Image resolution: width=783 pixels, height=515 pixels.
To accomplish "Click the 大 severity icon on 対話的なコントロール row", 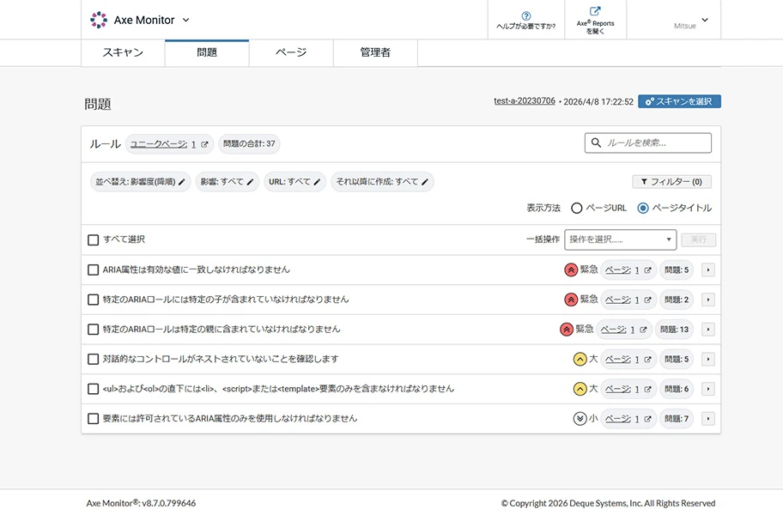I will coord(580,360).
